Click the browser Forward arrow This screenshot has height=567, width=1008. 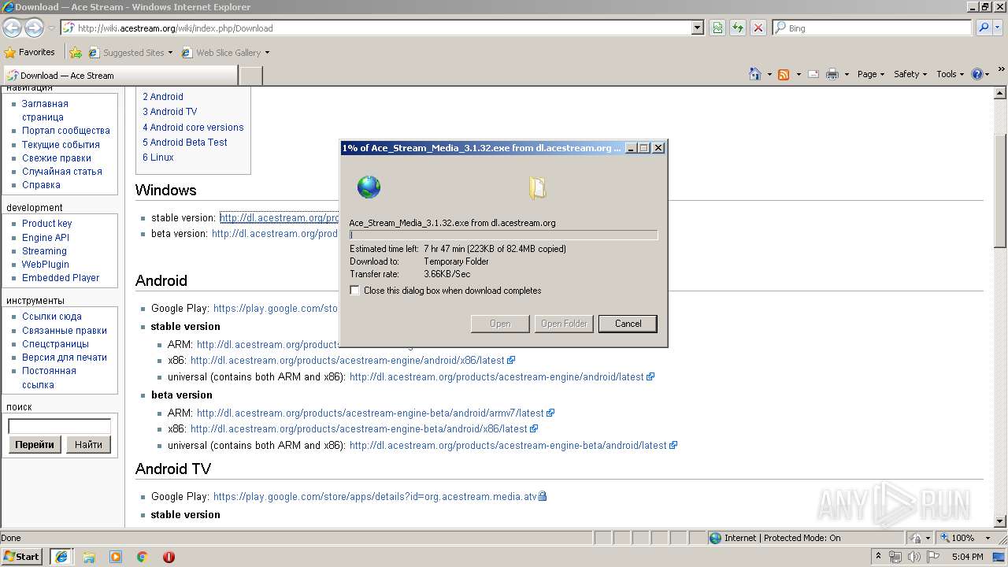tap(34, 28)
